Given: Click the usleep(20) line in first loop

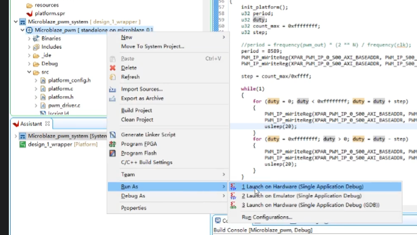Looking at the screenshot, I should click(280, 127).
